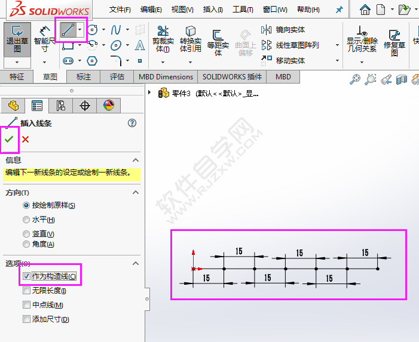
Task: Select the Spline curve tool
Action: [x=116, y=30]
